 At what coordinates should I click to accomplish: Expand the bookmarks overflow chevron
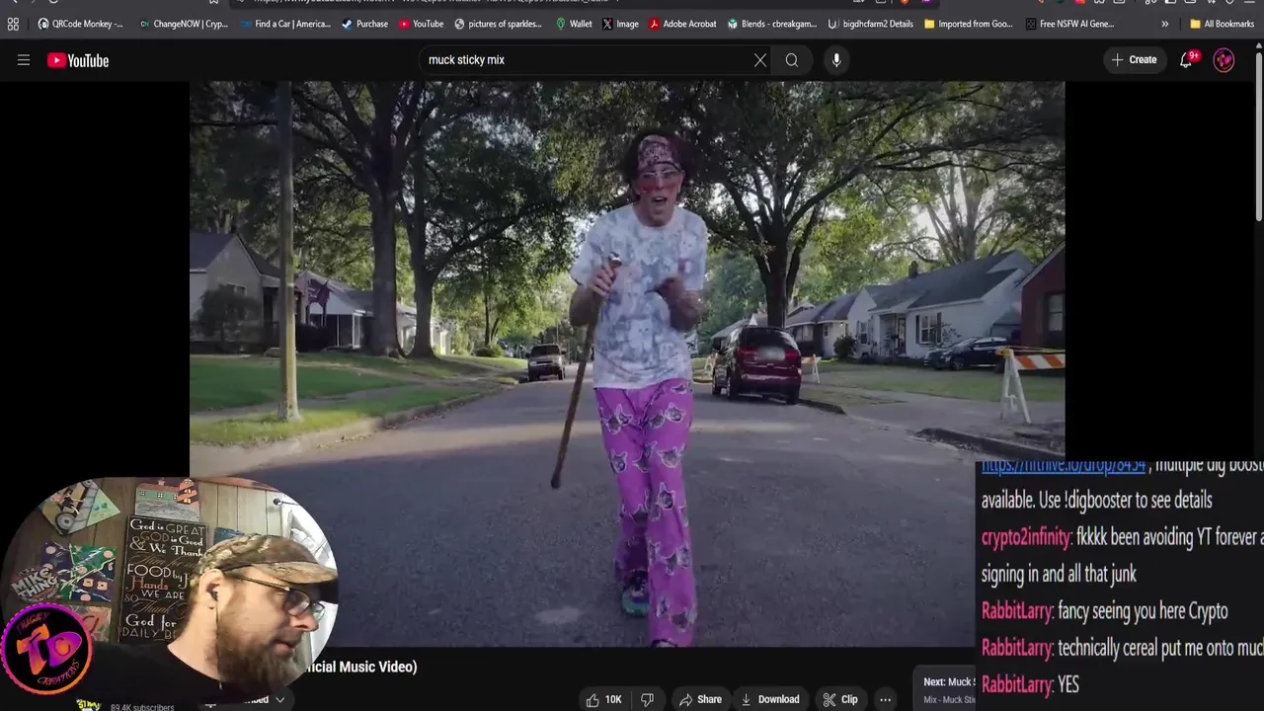[x=1165, y=24]
